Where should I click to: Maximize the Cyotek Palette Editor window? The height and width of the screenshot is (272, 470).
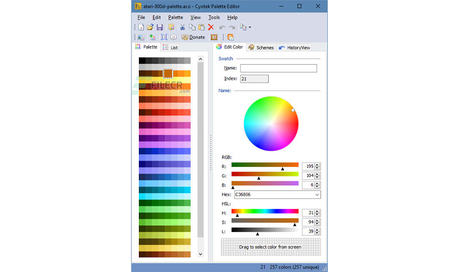tap(299, 6)
